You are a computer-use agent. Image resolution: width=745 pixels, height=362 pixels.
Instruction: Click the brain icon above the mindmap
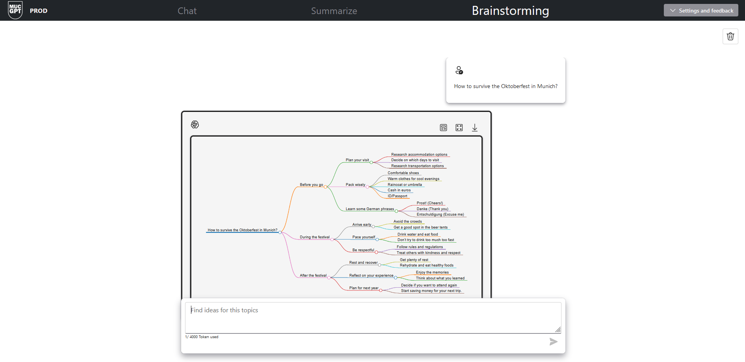pyautogui.click(x=195, y=124)
